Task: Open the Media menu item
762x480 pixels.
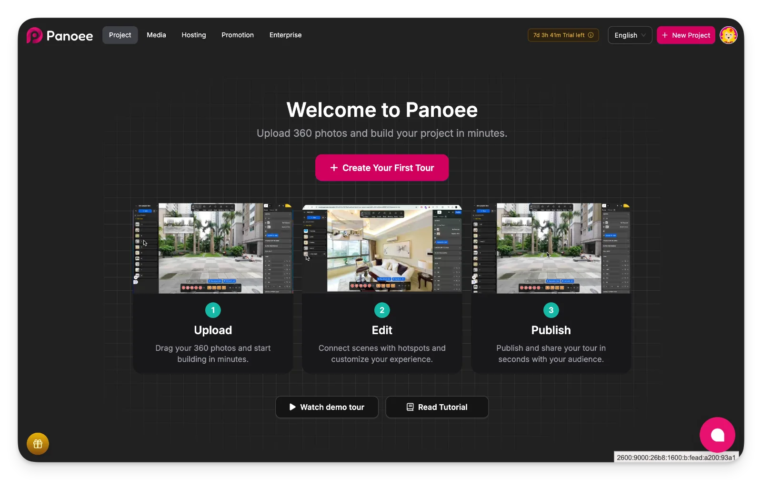Action: tap(156, 35)
